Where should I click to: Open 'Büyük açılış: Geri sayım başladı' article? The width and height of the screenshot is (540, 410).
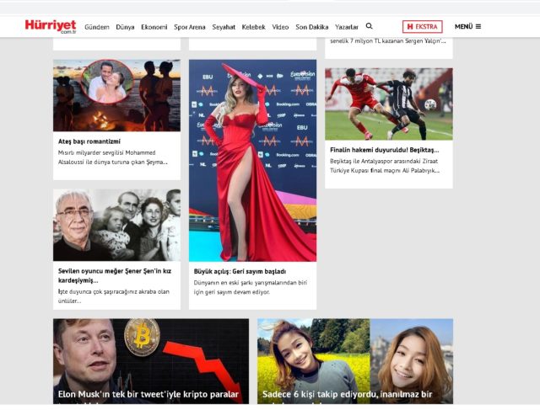240,272
